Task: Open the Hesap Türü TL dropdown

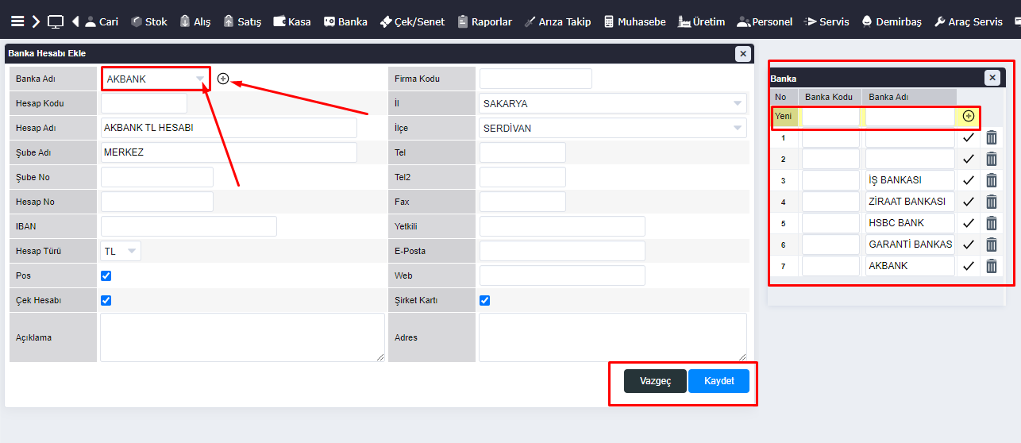Action: point(121,251)
